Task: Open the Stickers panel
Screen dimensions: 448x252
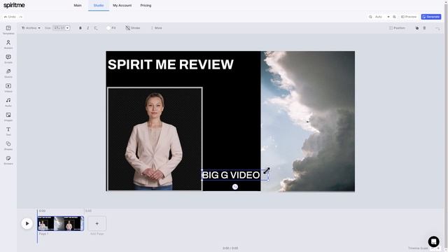Action: pyautogui.click(x=8, y=160)
